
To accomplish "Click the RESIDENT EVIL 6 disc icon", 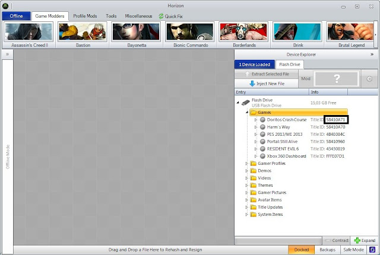I will coord(262,149).
